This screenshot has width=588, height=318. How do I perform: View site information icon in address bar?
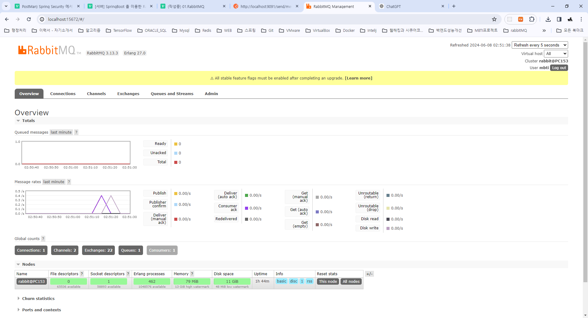click(42, 19)
